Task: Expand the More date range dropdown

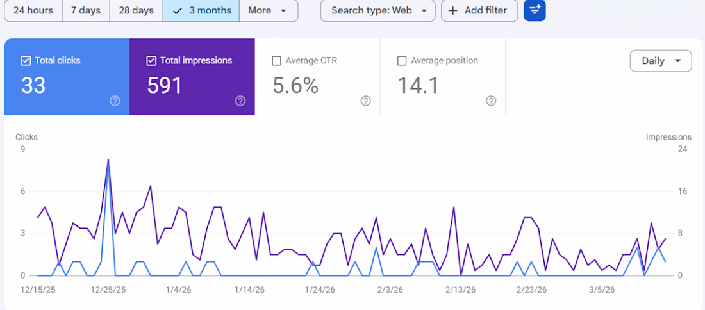Action: click(x=268, y=10)
